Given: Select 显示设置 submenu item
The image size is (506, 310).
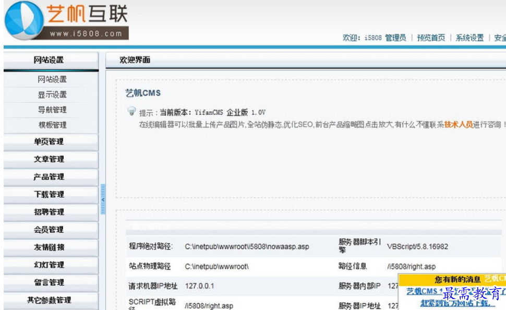Looking at the screenshot, I should coord(52,95).
